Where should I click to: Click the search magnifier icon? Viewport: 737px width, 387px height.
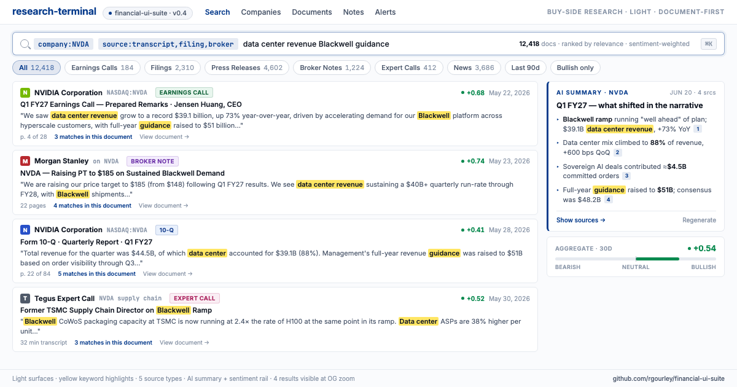click(x=25, y=44)
